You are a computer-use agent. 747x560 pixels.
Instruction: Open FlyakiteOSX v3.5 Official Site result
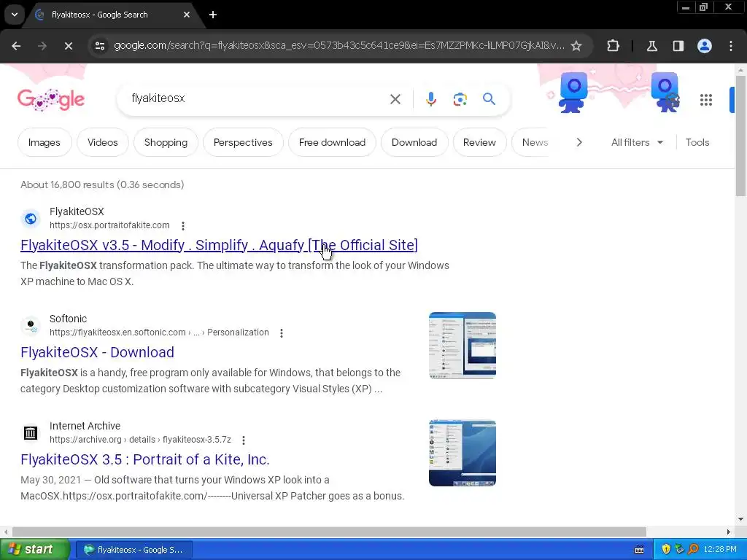coord(219,245)
